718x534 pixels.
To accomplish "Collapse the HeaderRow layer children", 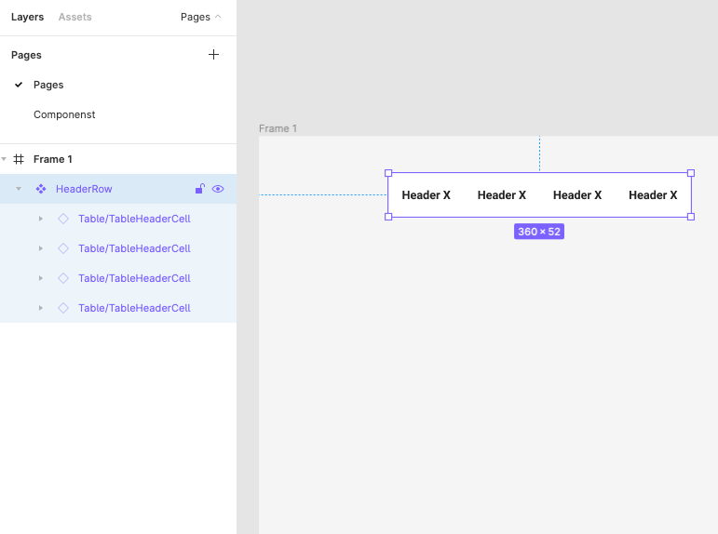I will click(x=19, y=189).
